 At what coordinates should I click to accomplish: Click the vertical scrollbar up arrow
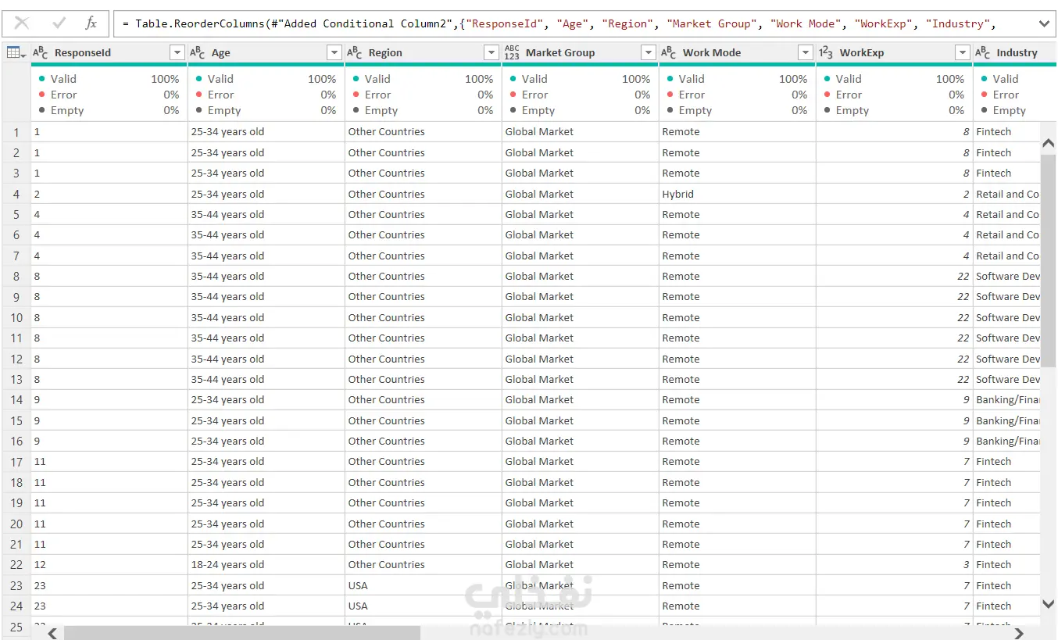[1049, 143]
